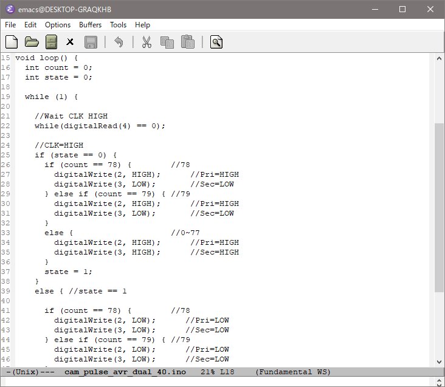The image size is (445, 387).
Task: Click minibuffer scrollbar up arrow
Action: 439,381
